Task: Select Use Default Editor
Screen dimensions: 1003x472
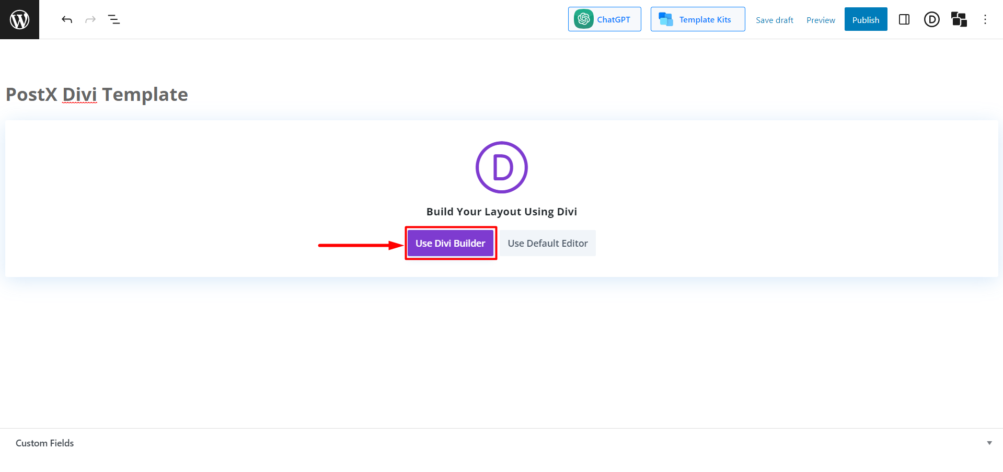Action: point(547,243)
